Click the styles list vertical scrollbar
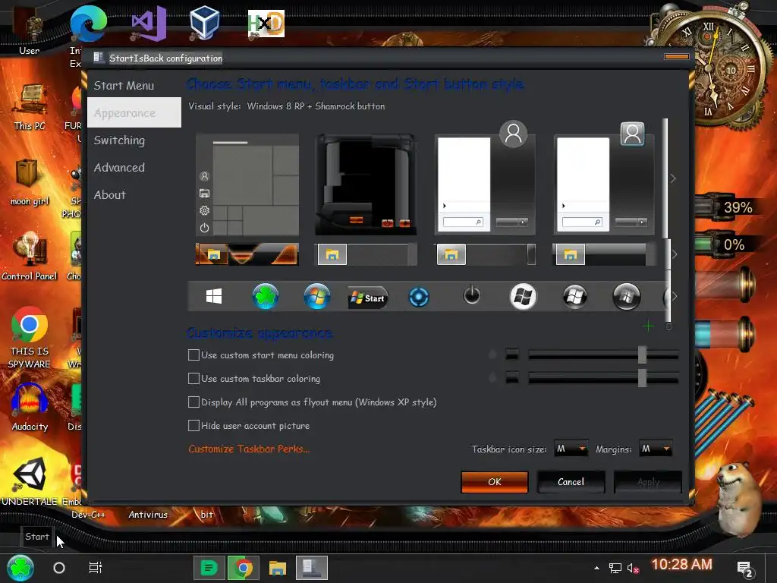 tap(666, 178)
